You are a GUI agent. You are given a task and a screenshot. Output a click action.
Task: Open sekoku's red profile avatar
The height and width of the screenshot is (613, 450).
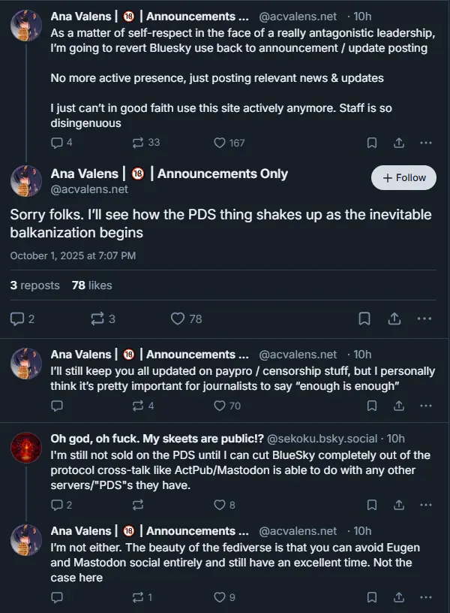click(25, 449)
